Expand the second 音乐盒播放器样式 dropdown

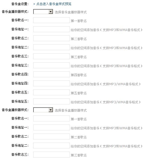pos(43,110)
